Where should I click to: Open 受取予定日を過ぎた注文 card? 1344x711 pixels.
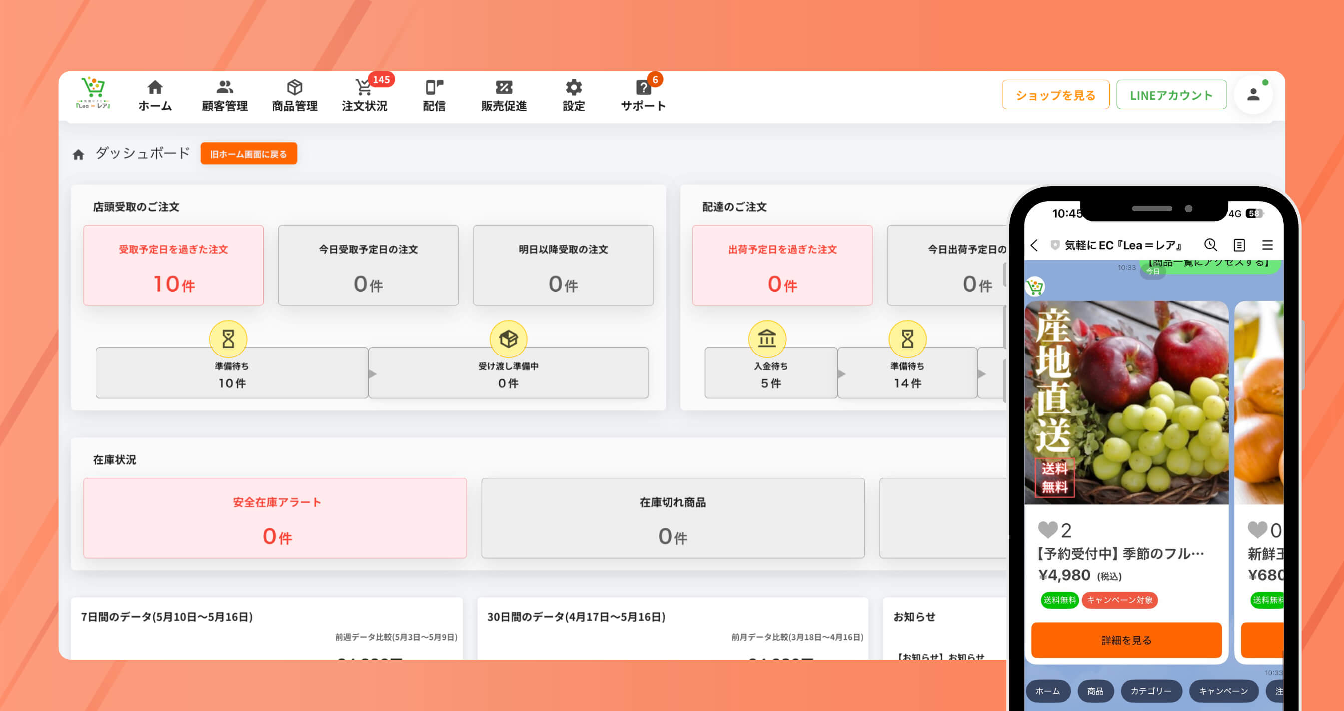(173, 265)
